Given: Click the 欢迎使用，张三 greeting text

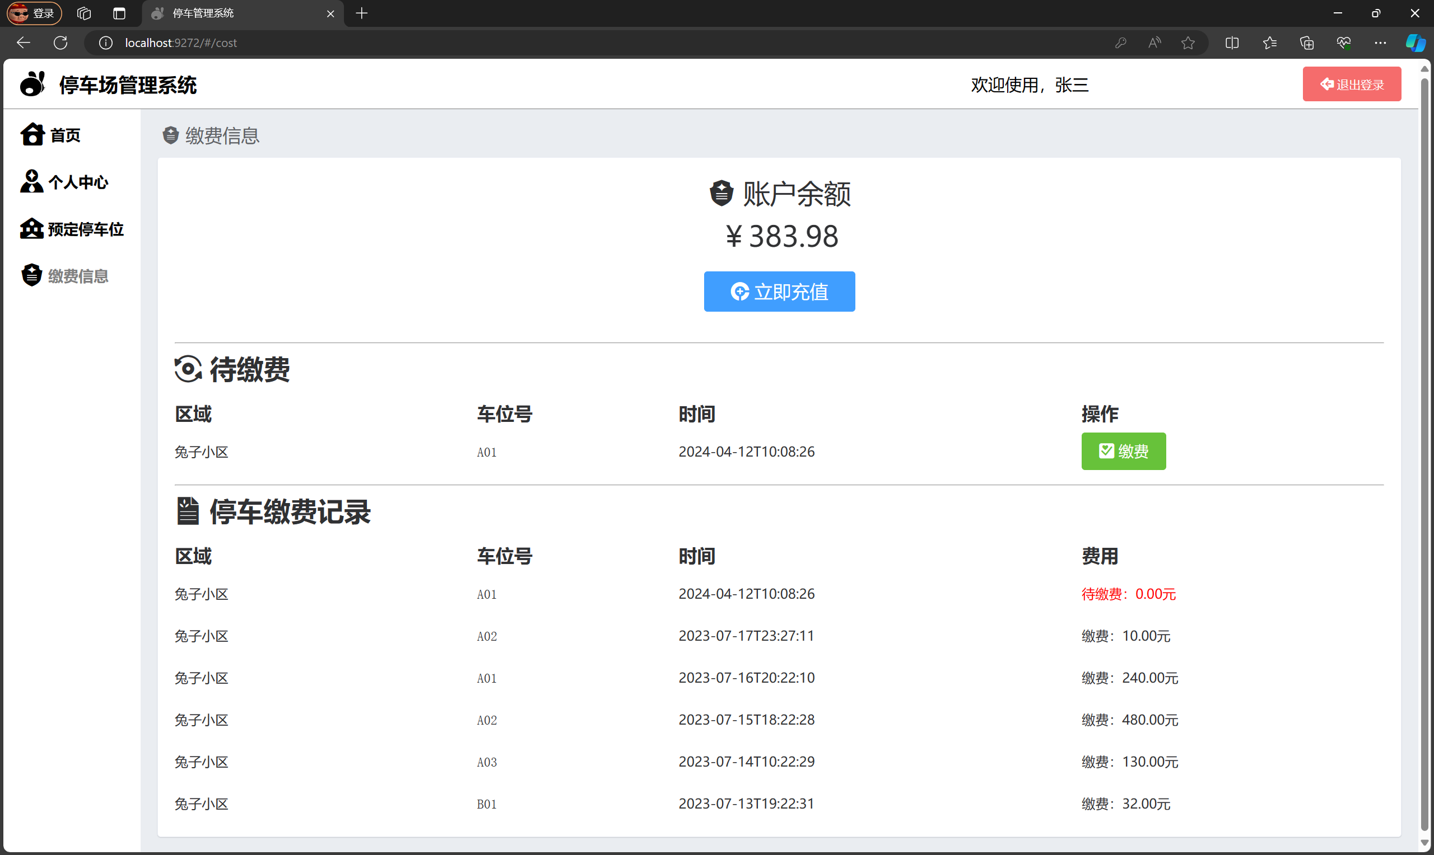Looking at the screenshot, I should point(1029,84).
